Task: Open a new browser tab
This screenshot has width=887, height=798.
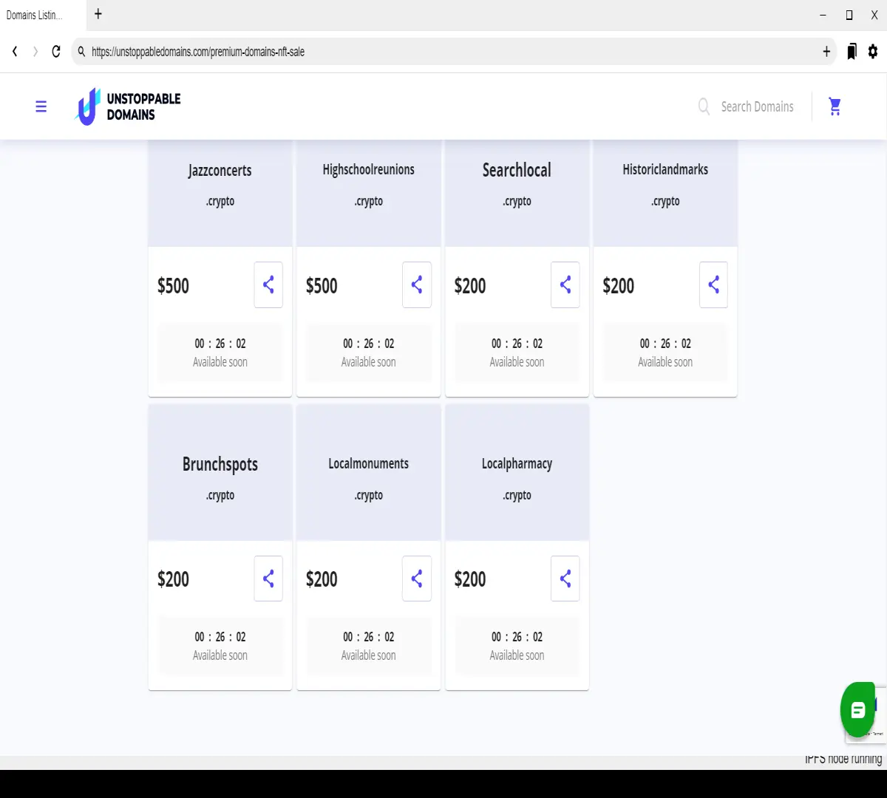Action: [98, 14]
